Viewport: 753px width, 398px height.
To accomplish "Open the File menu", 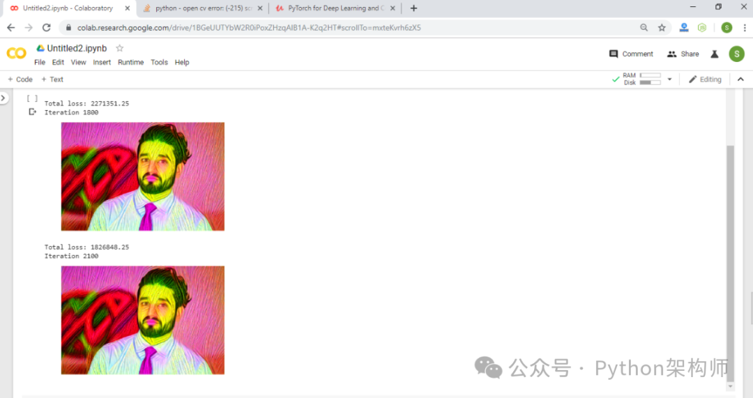I will pyautogui.click(x=39, y=63).
